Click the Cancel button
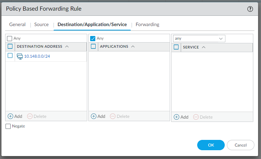Image resolution: width=261 pixels, height=159 pixels. 240,145
